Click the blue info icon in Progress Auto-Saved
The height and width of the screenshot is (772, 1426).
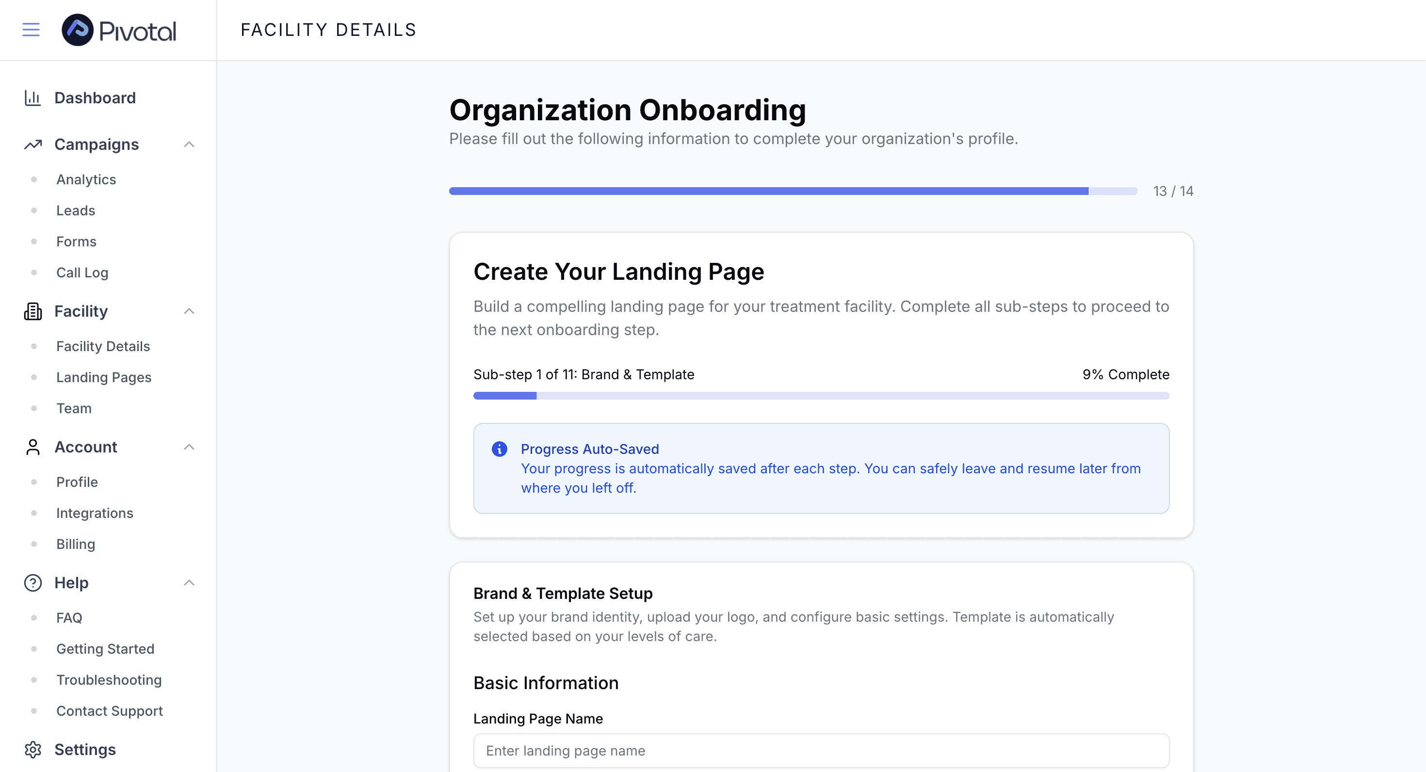tap(499, 449)
